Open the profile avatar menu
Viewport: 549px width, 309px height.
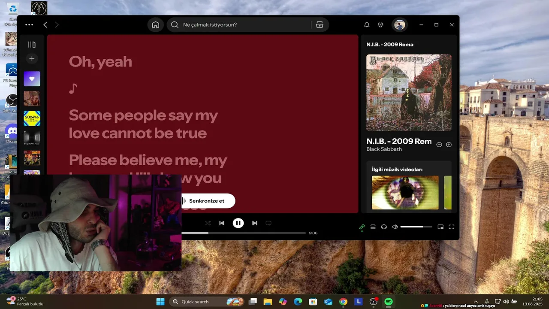[x=400, y=25]
